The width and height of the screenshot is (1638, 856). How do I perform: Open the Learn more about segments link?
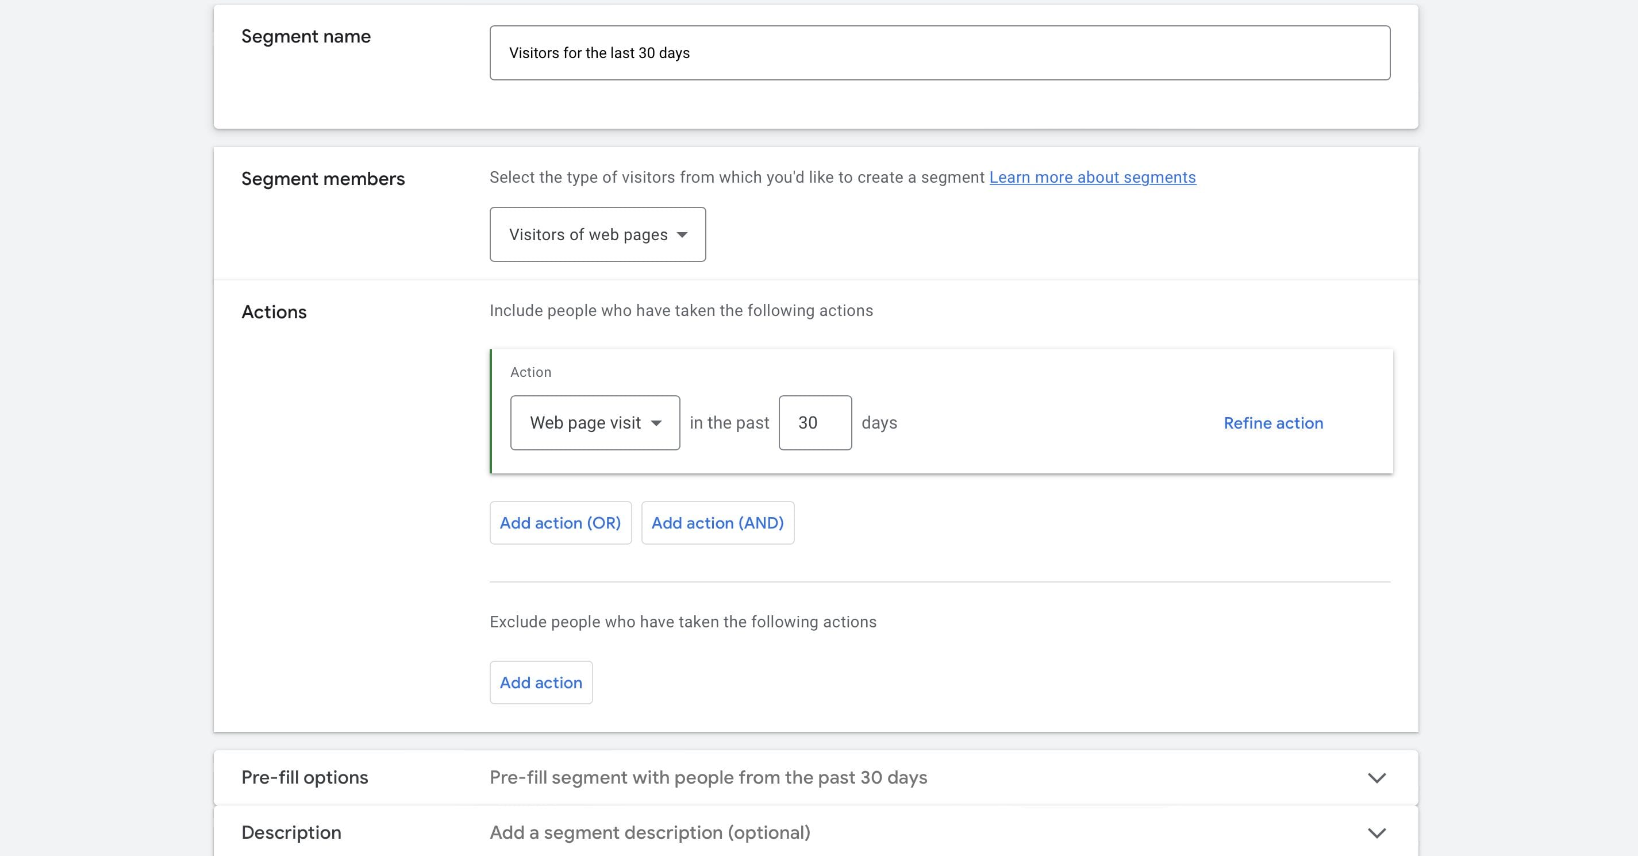tap(1093, 178)
